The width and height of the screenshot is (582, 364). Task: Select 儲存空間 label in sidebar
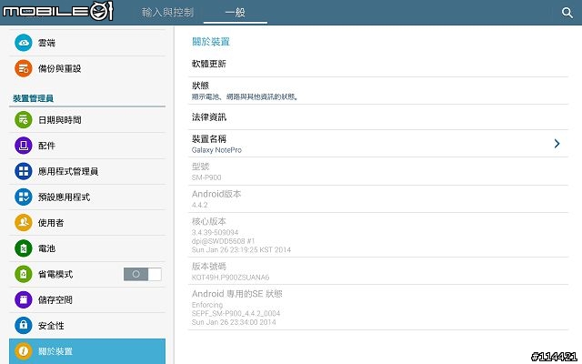tap(55, 299)
